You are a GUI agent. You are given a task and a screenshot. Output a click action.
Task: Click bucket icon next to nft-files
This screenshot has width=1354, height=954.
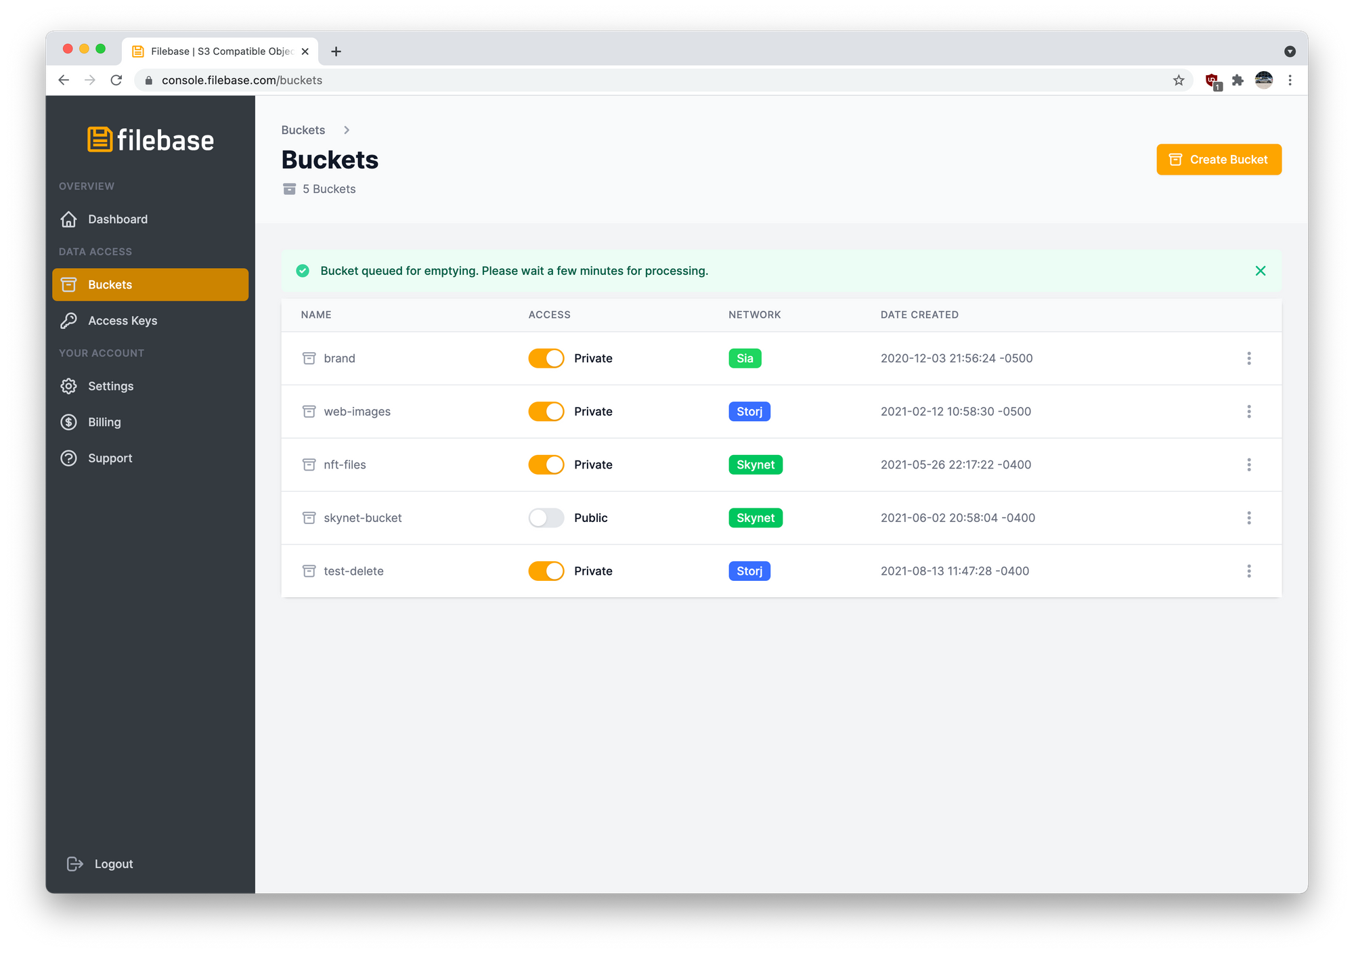[x=309, y=464]
